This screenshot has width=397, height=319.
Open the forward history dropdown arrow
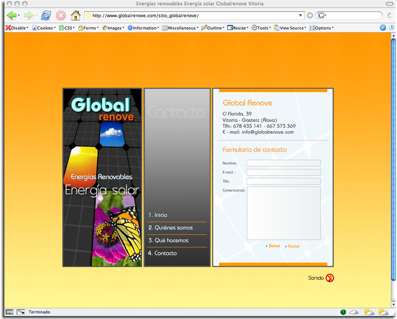tap(36, 16)
